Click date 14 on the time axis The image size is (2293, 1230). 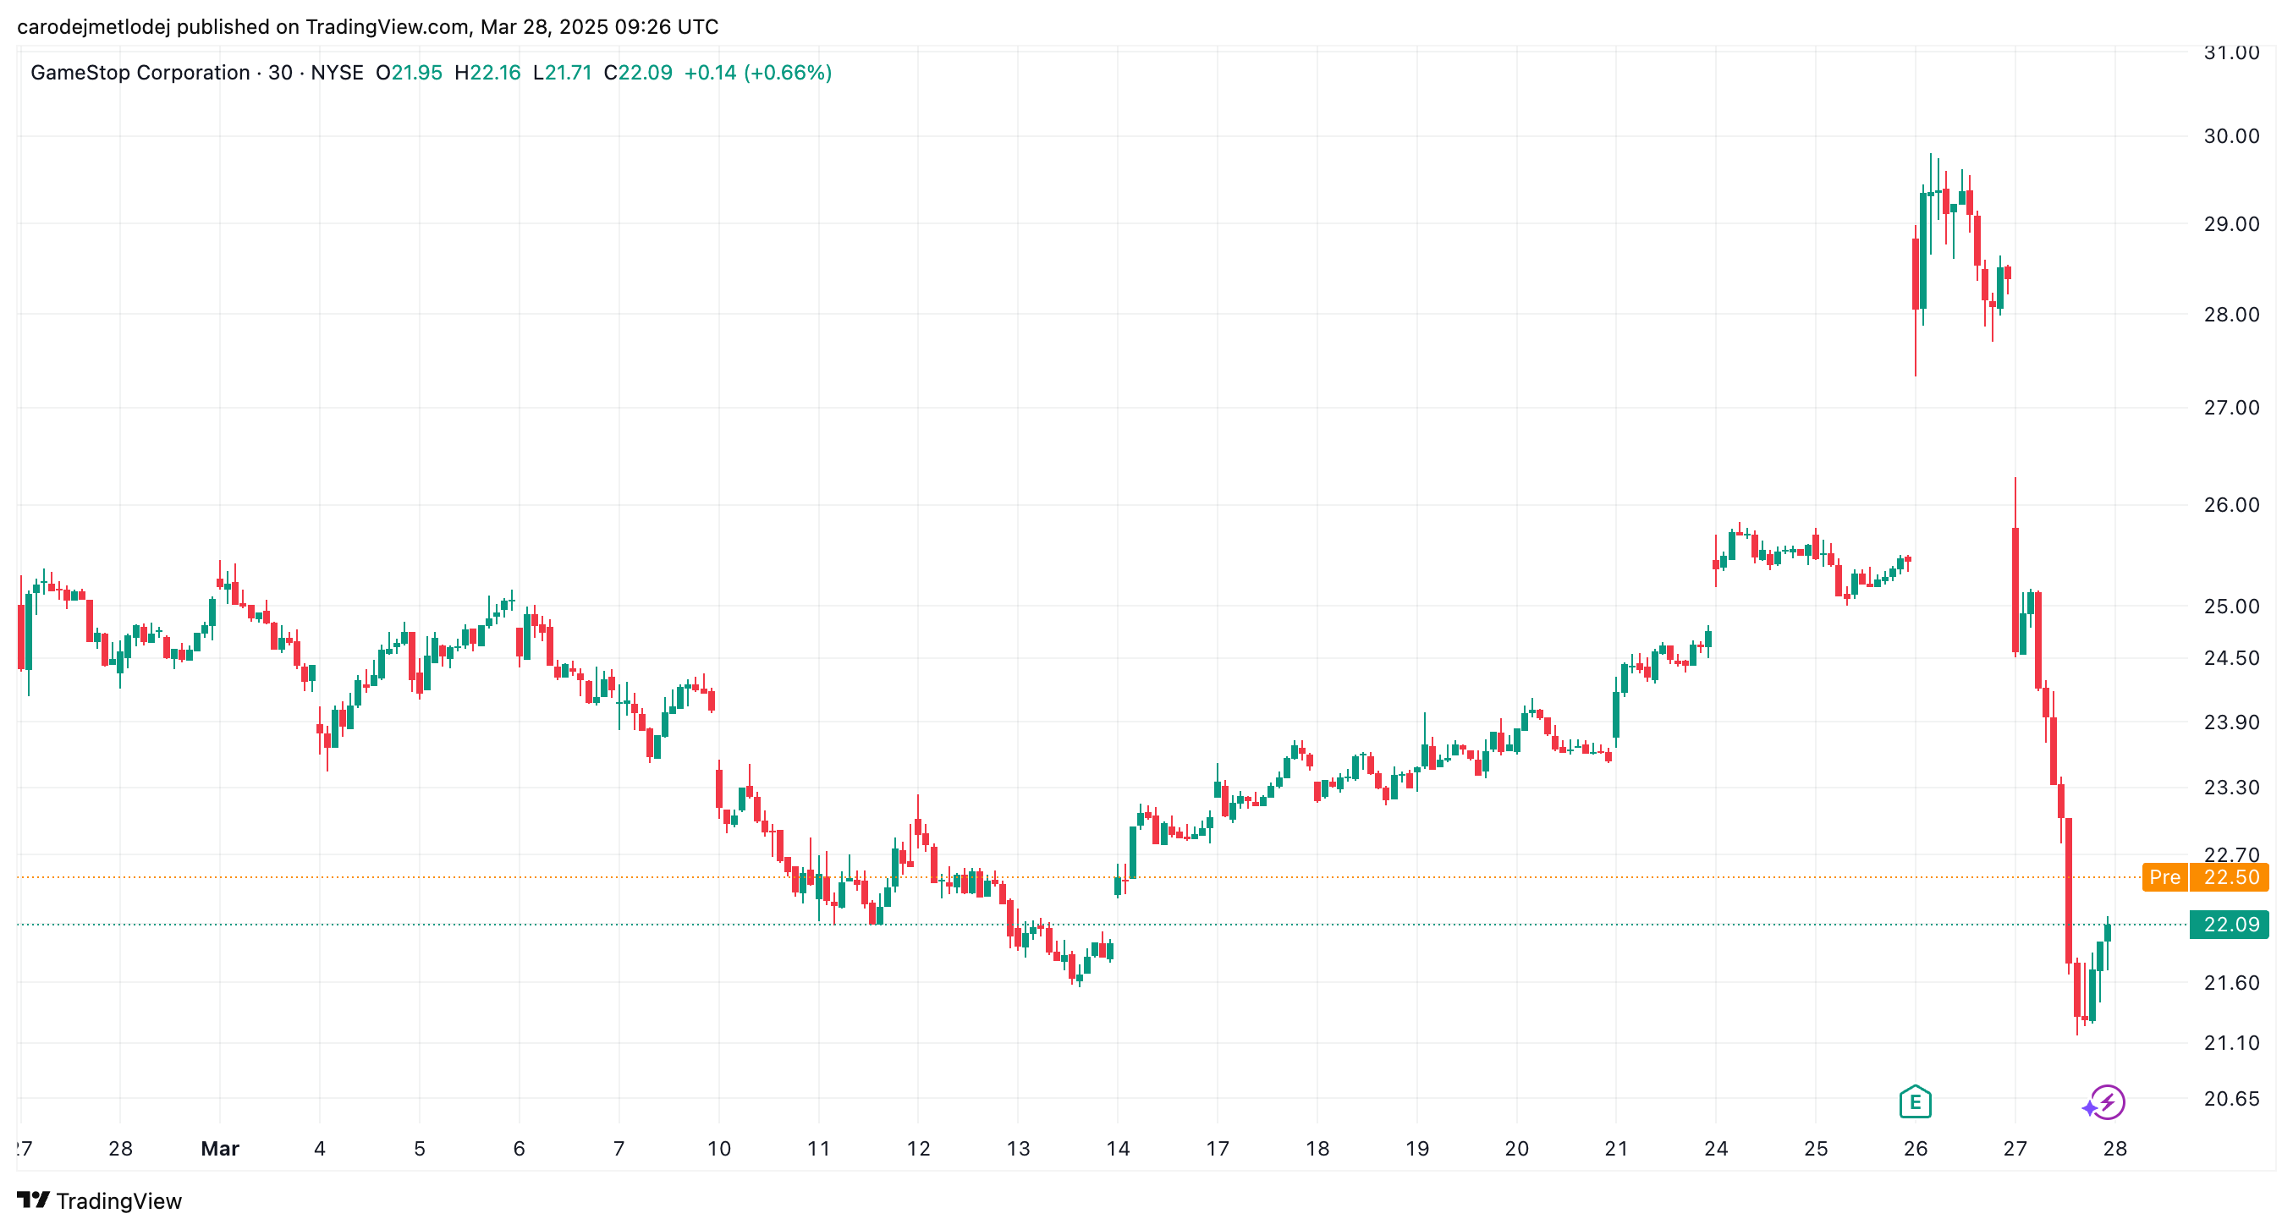click(1118, 1148)
